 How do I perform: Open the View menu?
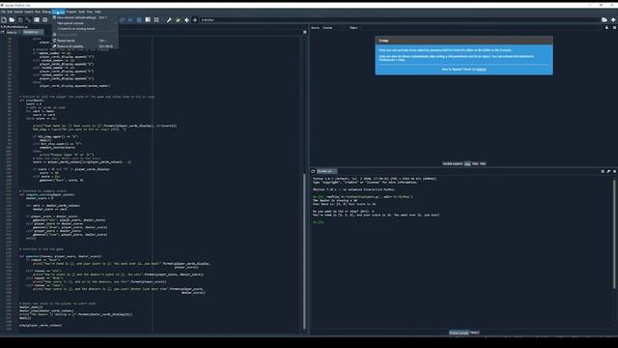pos(90,12)
